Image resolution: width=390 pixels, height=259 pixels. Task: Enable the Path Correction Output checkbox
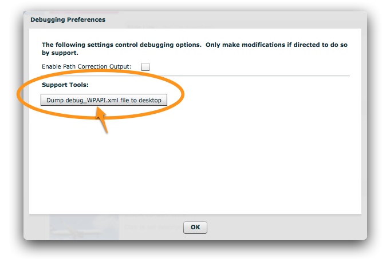point(145,67)
